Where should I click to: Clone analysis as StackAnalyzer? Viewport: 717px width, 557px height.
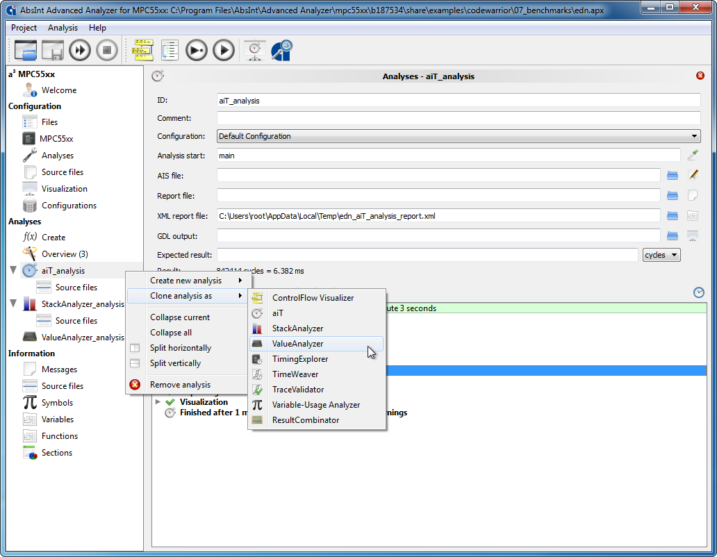pyautogui.click(x=316, y=329)
